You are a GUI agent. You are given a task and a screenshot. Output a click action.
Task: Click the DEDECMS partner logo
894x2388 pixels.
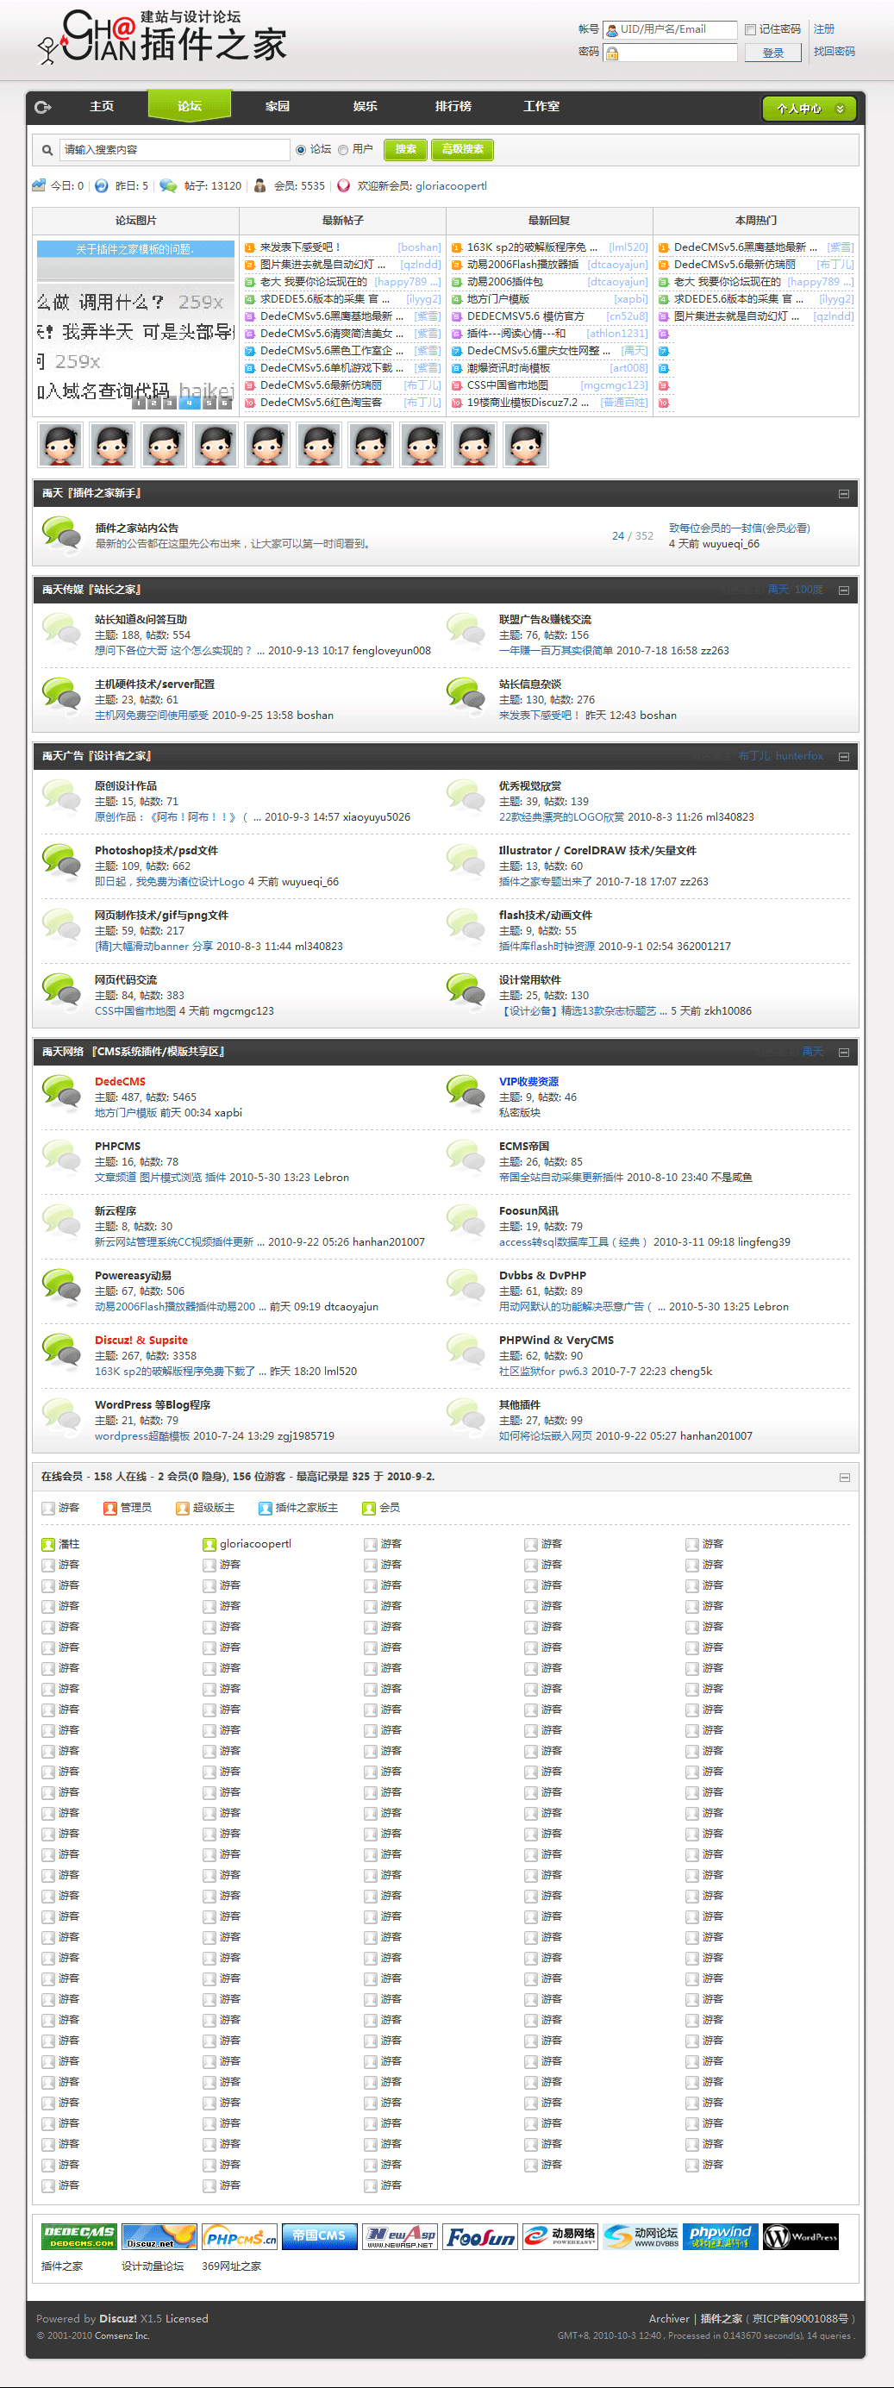pos(78,2237)
